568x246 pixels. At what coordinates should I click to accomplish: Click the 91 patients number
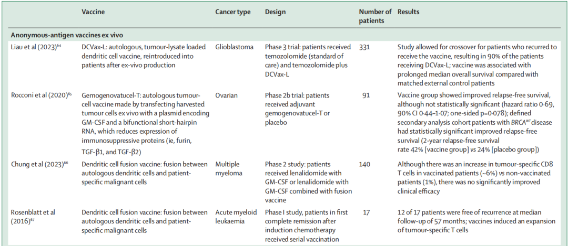(x=366, y=97)
